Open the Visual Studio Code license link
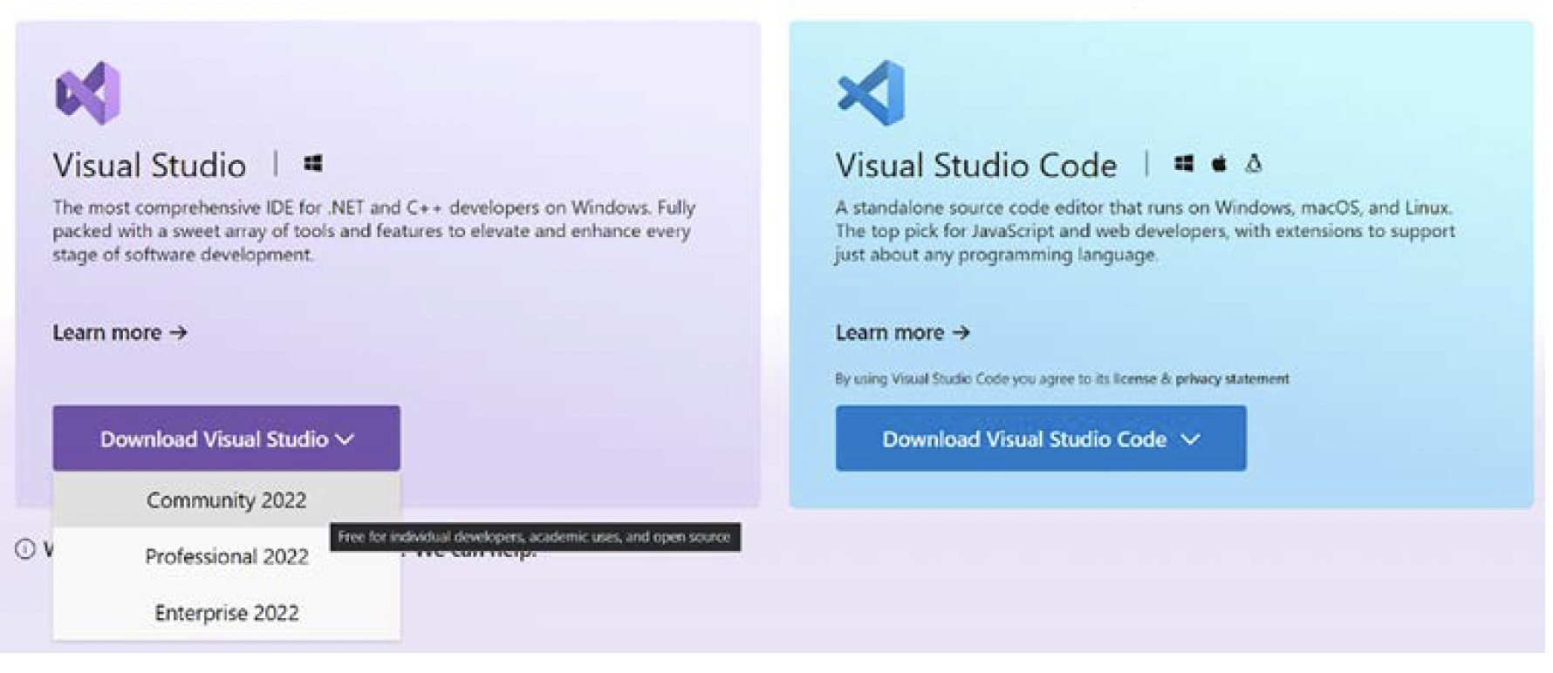This screenshot has width=1553, height=673. click(x=1134, y=378)
